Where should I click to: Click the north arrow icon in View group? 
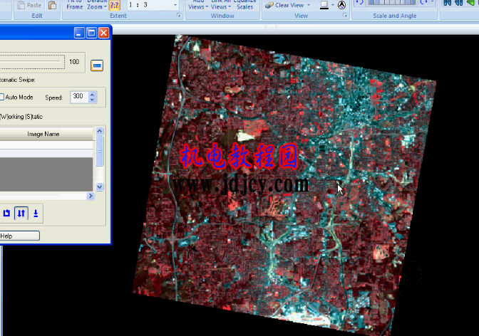click(x=341, y=5)
